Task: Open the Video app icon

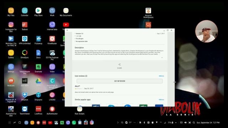Action: click(x=52, y=67)
